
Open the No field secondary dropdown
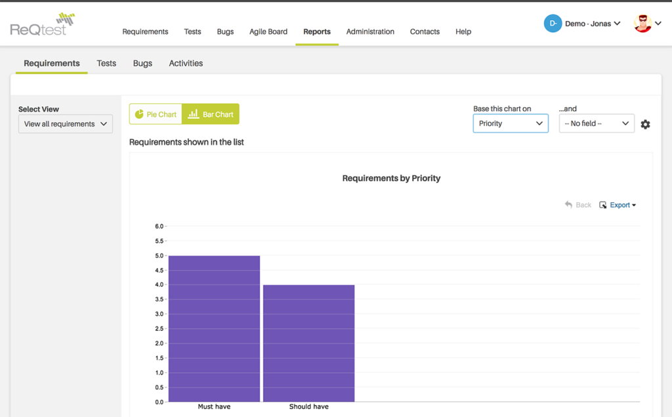click(597, 123)
